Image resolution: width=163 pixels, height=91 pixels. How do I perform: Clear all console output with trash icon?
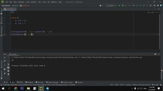(x=8, y=74)
